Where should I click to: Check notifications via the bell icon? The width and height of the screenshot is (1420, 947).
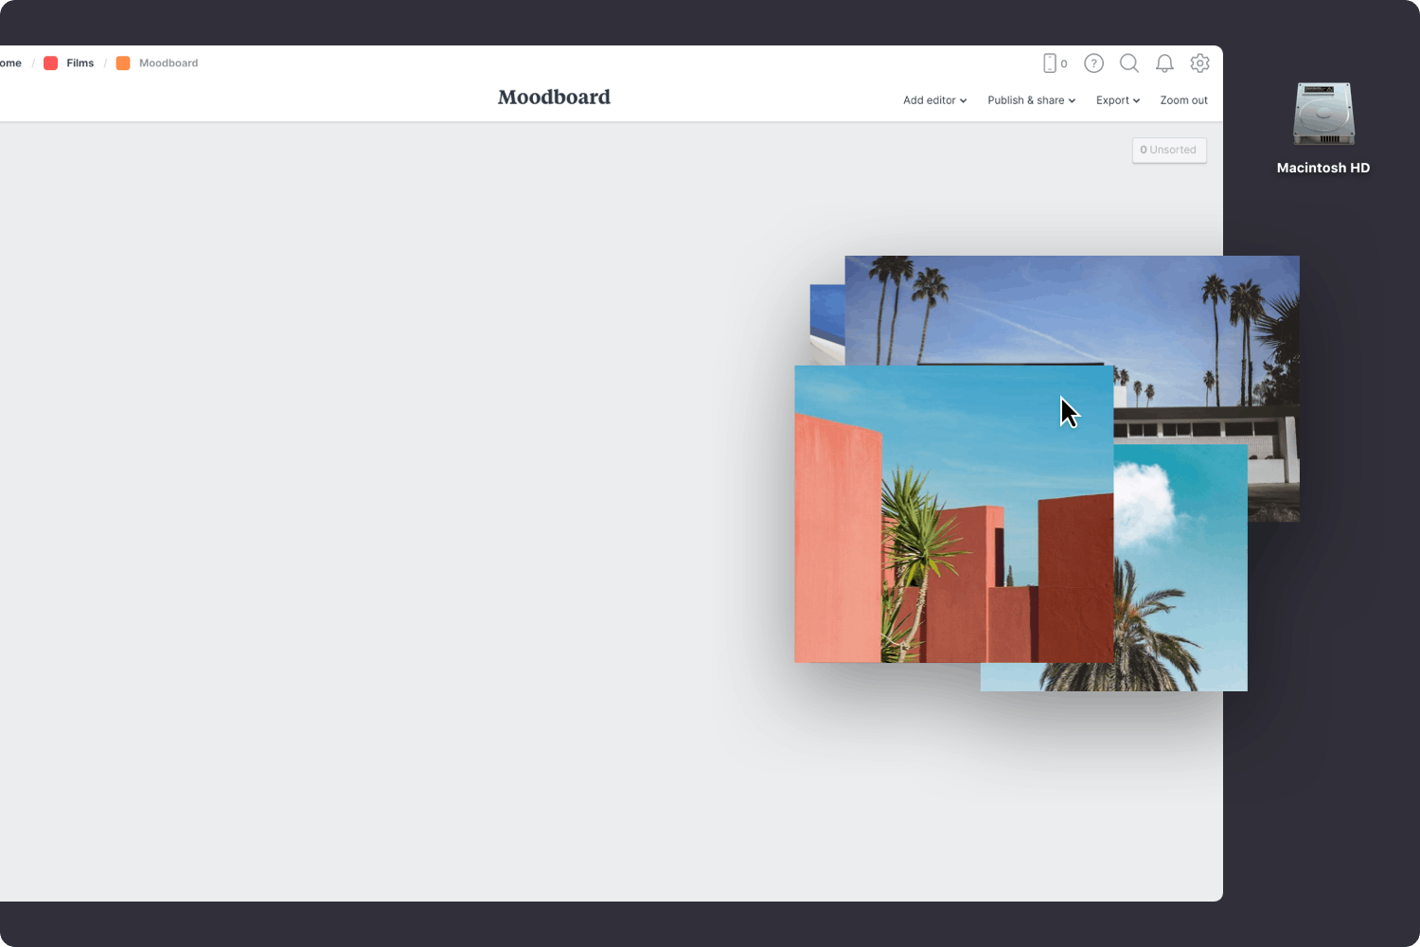[x=1164, y=63]
